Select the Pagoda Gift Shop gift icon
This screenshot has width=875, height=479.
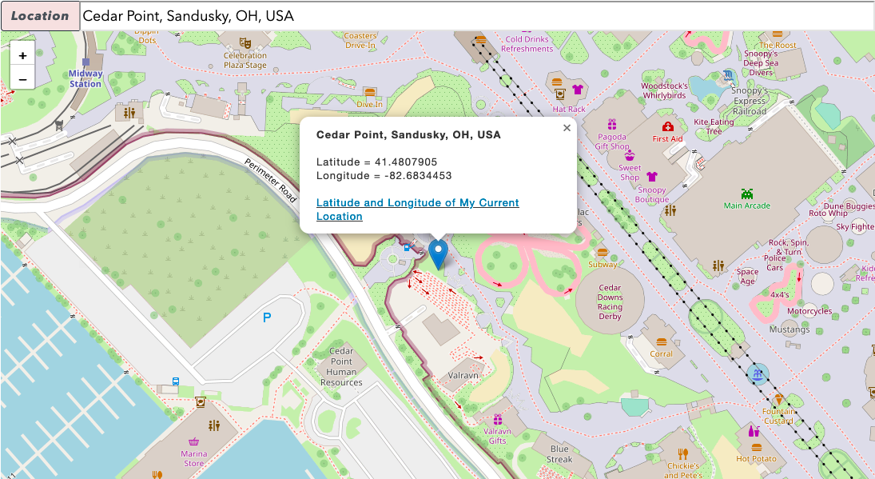point(612,125)
